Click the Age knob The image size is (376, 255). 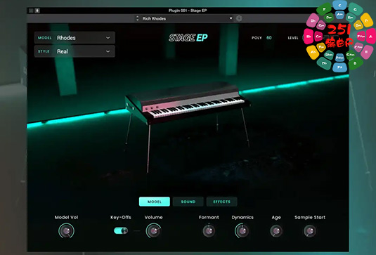click(x=276, y=231)
